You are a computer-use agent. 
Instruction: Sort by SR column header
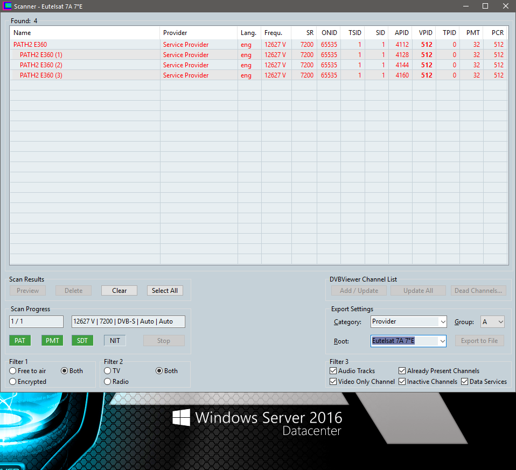[x=304, y=33]
